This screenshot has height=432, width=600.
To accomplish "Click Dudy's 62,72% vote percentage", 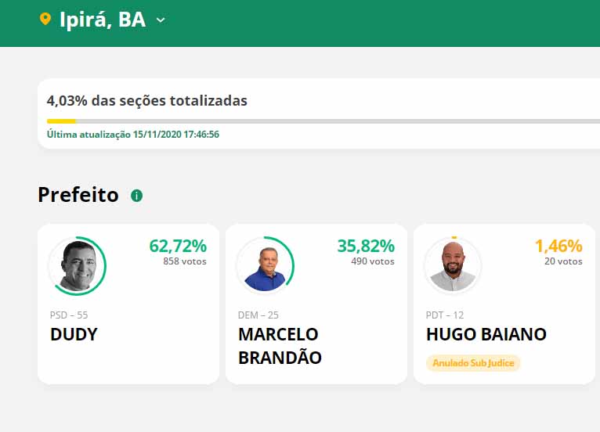I will coord(178,246).
